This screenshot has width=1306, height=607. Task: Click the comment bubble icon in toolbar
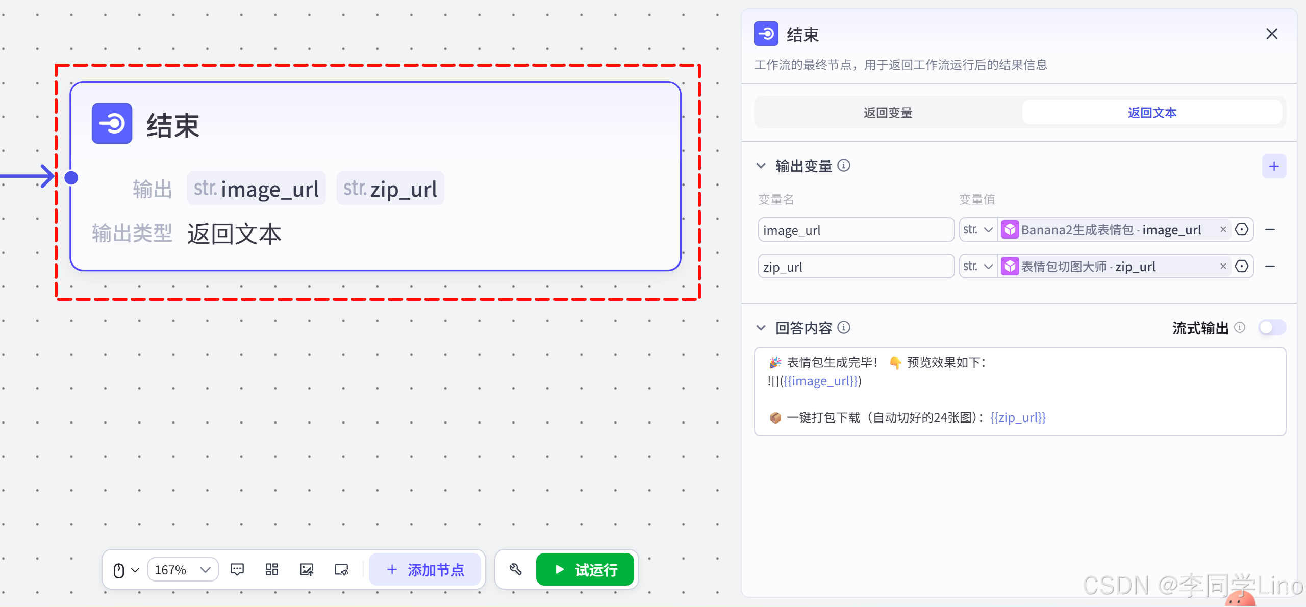(237, 569)
